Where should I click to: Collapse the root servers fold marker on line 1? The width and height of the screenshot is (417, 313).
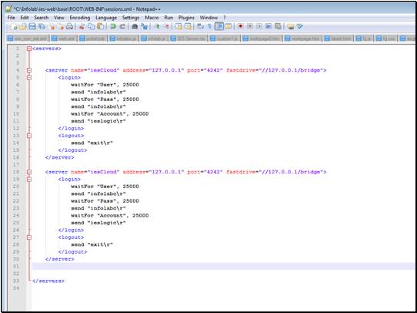pos(29,49)
